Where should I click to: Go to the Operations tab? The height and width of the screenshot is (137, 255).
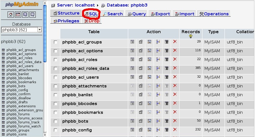tap(214, 14)
